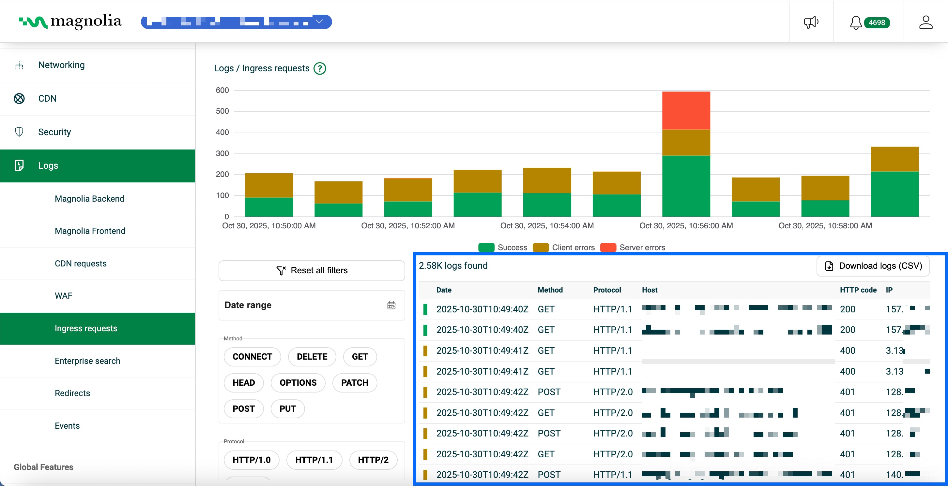948x486 pixels.
Task: Open the announcements megaphone icon
Action: 811,22
